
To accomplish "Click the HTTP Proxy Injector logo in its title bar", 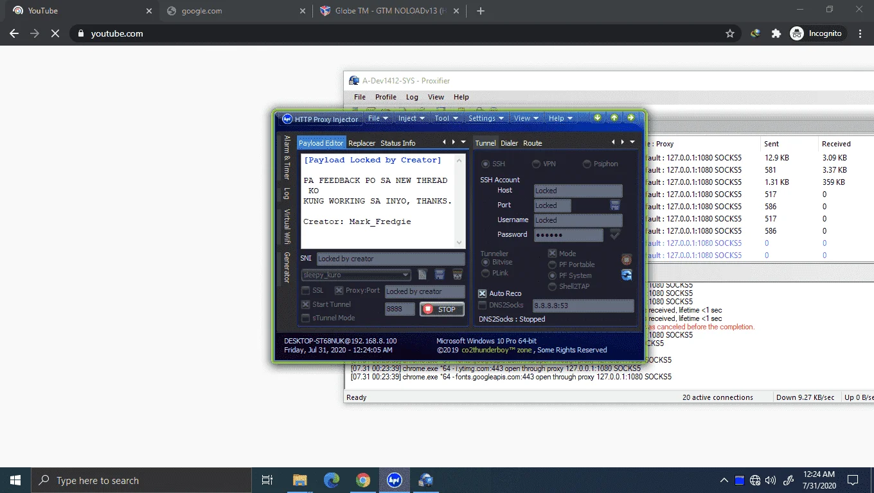I will (287, 119).
